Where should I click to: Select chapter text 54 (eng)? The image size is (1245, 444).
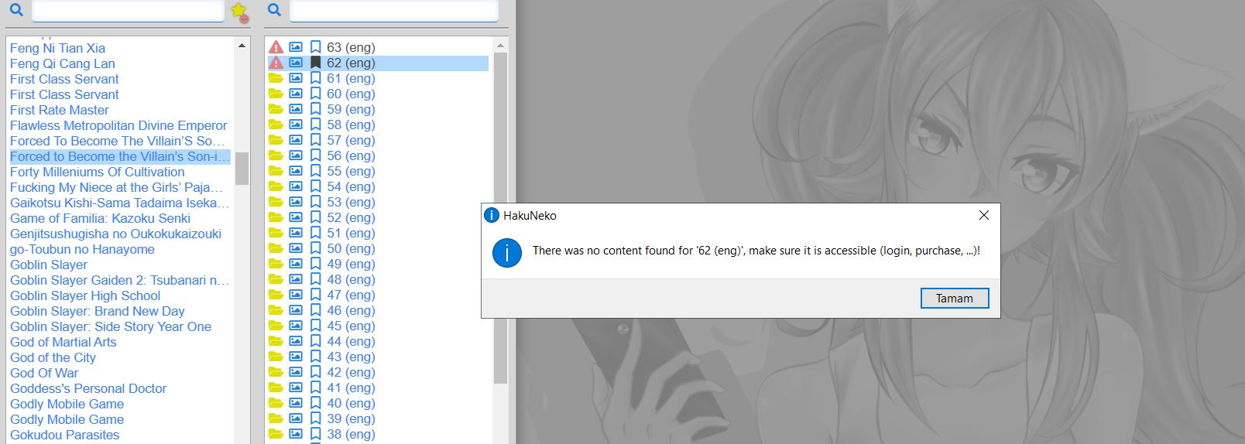(351, 186)
